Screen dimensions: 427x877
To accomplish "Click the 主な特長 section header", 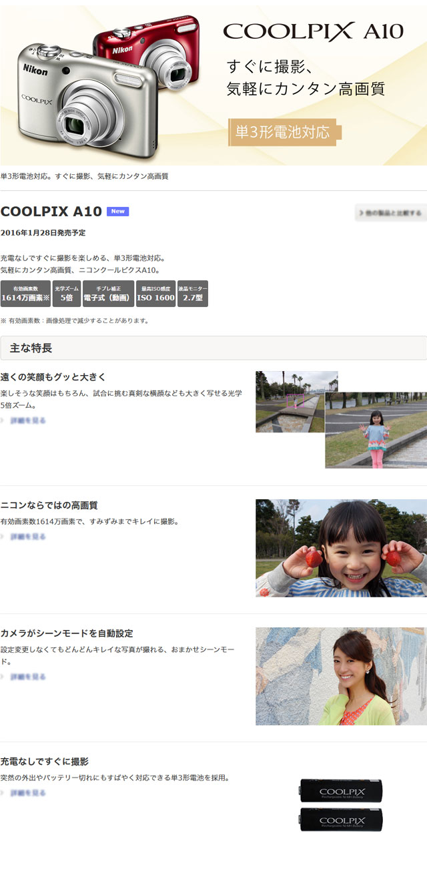I will point(213,348).
